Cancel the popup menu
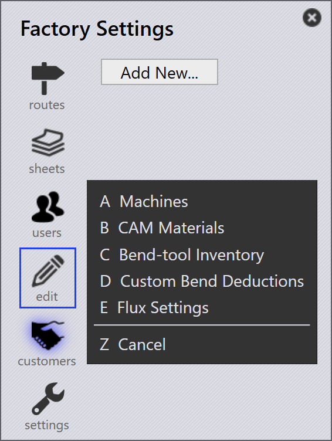332x441 pixels. tap(202, 345)
